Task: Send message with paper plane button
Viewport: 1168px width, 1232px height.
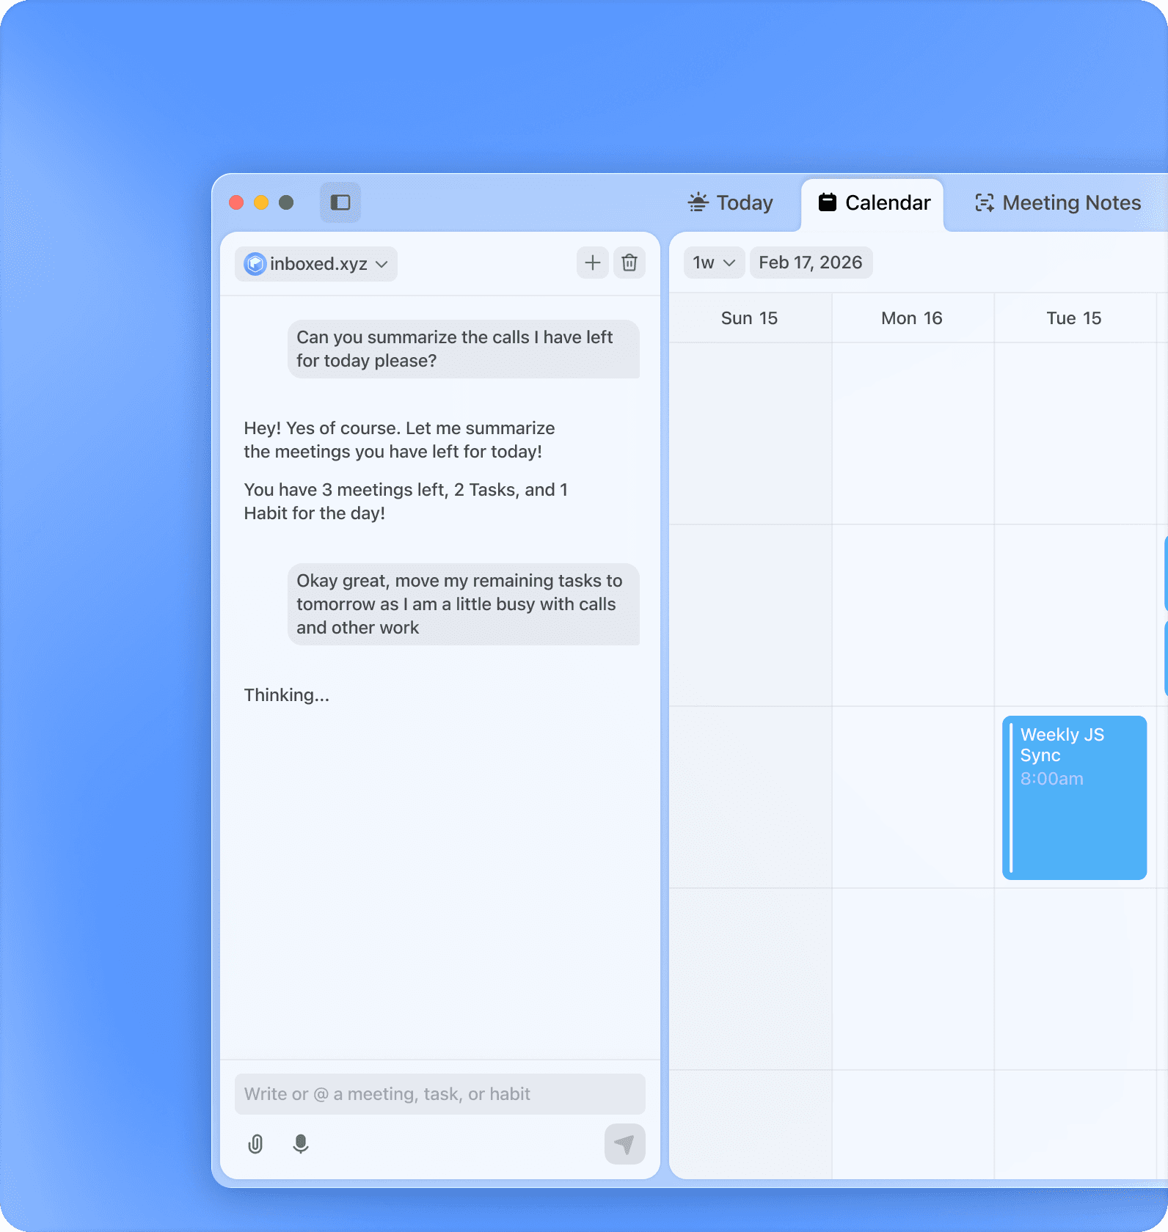Action: click(x=625, y=1144)
